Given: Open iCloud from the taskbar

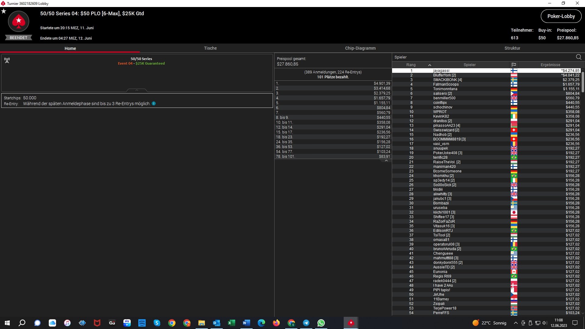Looking at the screenshot, I should [x=52, y=323].
